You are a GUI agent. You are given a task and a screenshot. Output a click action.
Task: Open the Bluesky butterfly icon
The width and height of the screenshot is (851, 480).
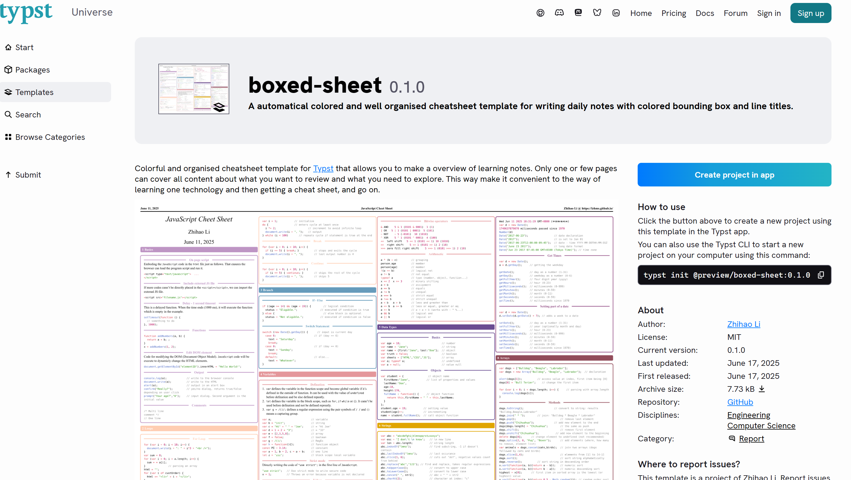coord(597,13)
